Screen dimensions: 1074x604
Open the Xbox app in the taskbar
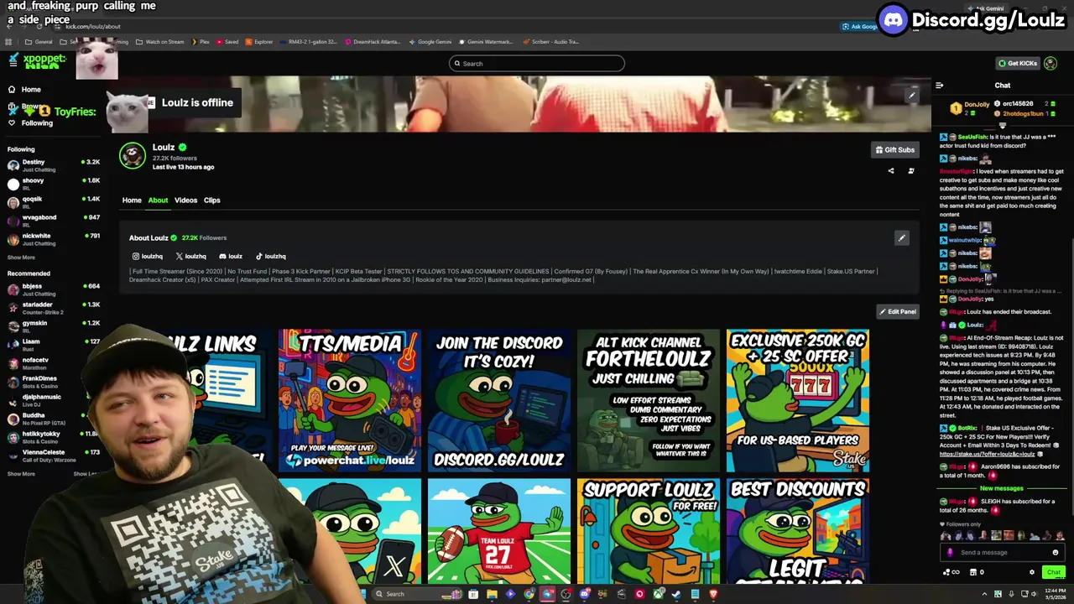point(659,594)
